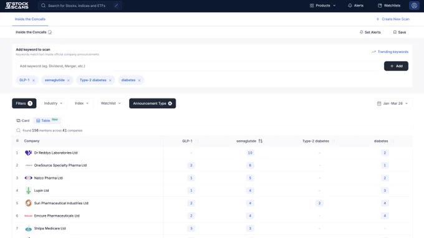Click Set Alerts button
Image resolution: width=424 pixels, height=238 pixels.
tap(370, 32)
